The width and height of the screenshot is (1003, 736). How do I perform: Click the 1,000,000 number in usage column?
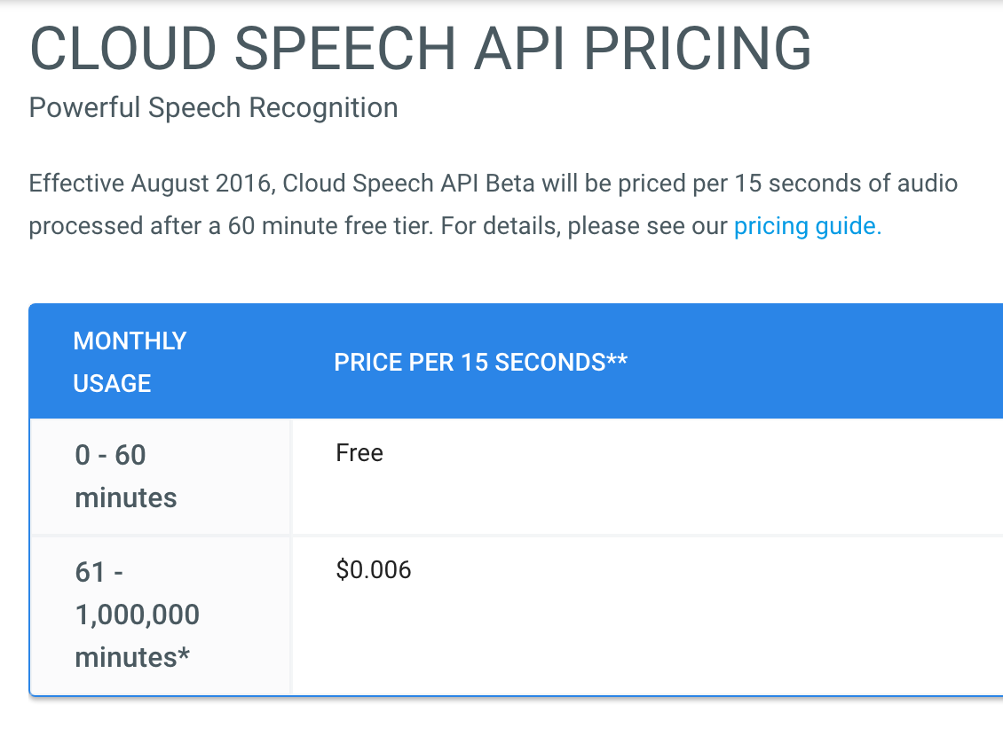coord(138,615)
